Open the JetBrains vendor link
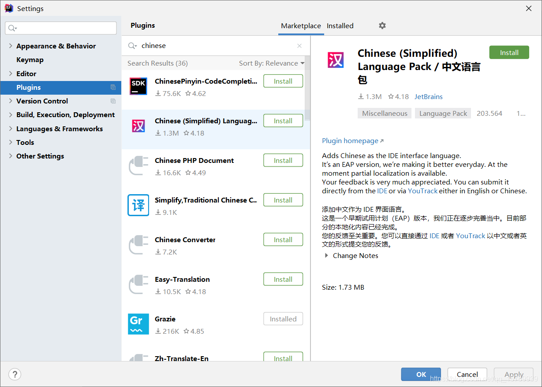 coord(428,96)
